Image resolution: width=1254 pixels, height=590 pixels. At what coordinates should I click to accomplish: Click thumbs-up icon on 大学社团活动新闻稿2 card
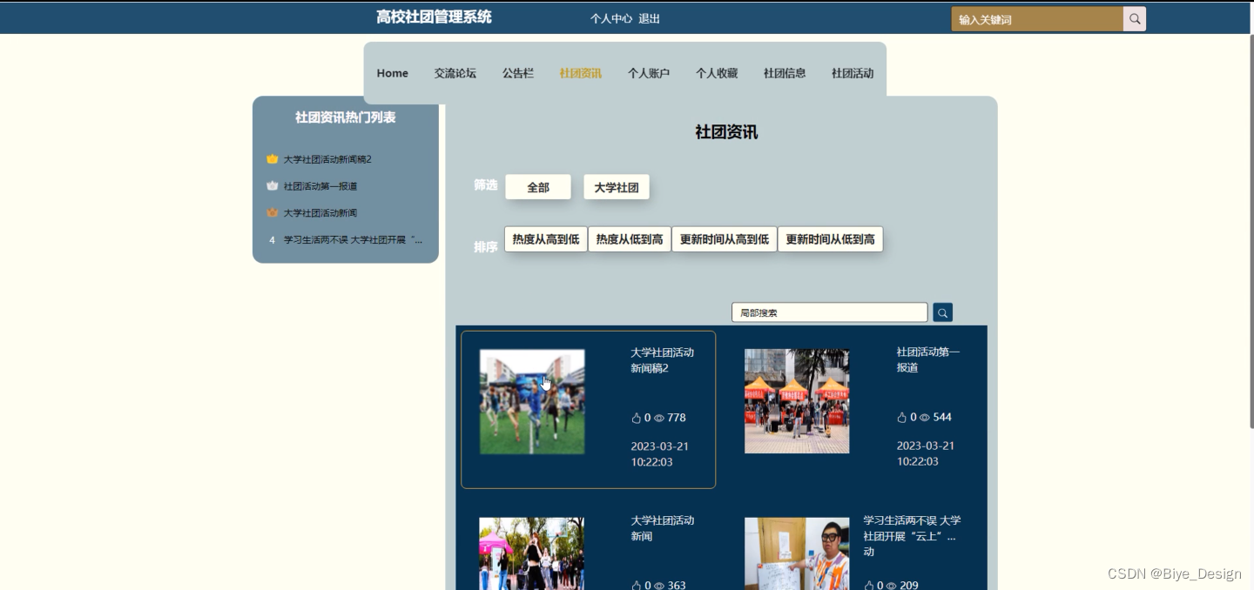point(636,418)
